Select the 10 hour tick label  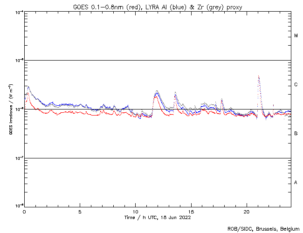click(x=135, y=212)
